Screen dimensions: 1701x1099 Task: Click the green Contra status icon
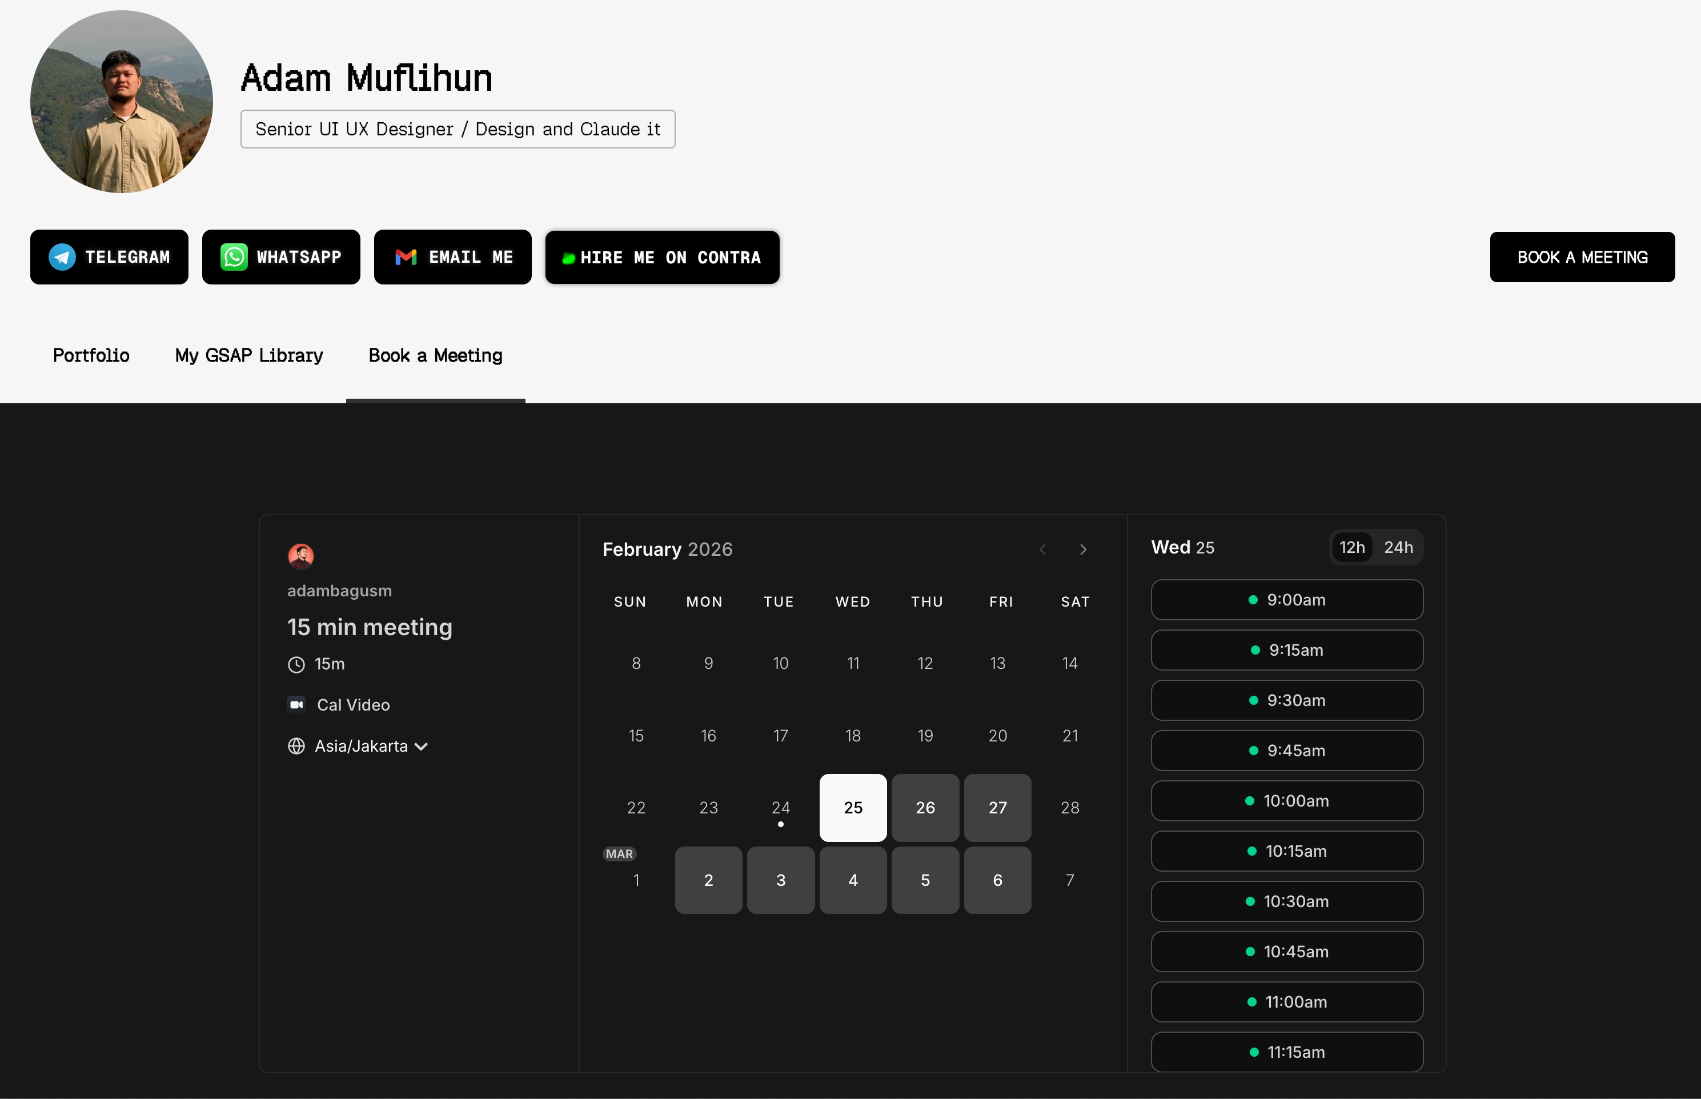(x=569, y=258)
